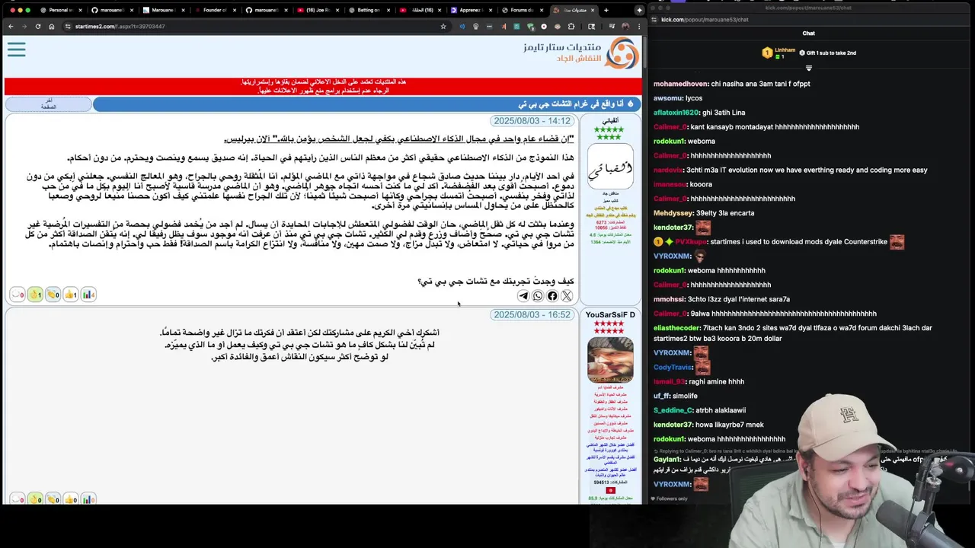Click the thumbs-up reaction on first post

point(70,295)
